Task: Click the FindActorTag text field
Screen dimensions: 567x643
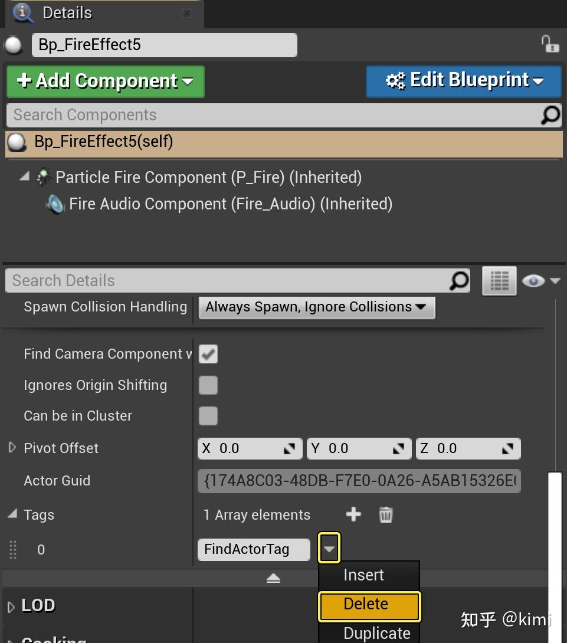Action: [x=254, y=549]
